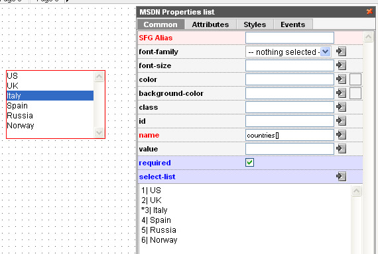Viewport: 378px width, 254px height.
Task: Click the '5| Russia' line in select-list textarea
Action: pos(158,230)
